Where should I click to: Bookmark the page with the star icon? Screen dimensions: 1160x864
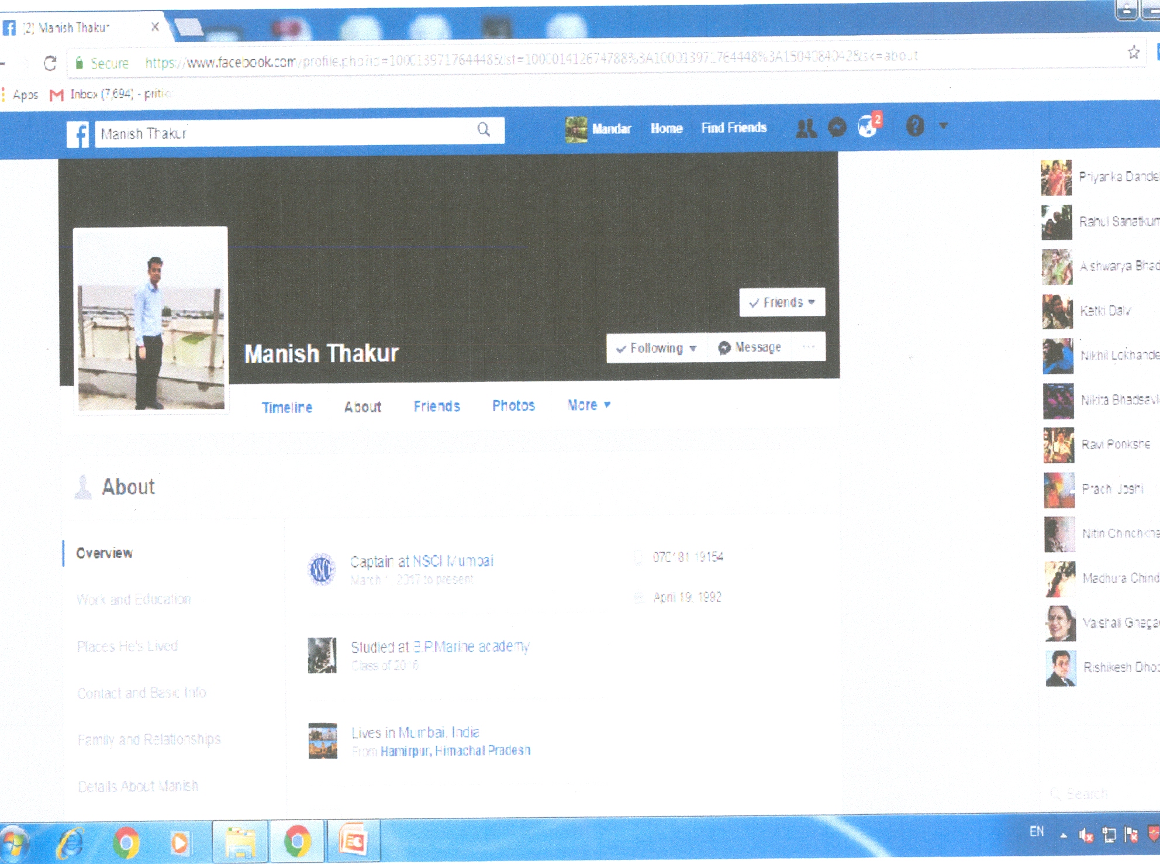[1133, 53]
